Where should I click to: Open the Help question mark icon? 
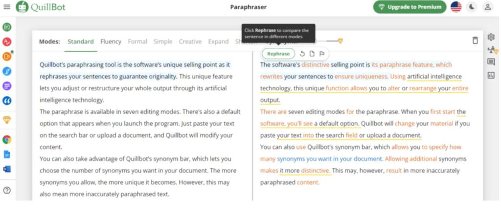pos(7,190)
